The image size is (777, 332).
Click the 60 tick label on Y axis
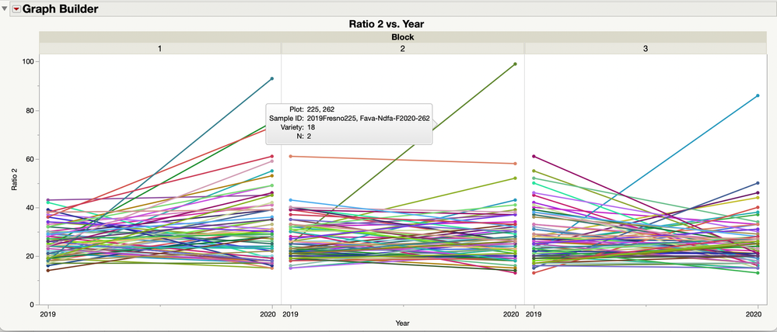(x=30, y=159)
